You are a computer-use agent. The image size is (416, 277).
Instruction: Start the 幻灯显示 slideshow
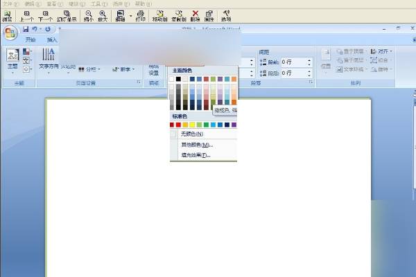67,16
